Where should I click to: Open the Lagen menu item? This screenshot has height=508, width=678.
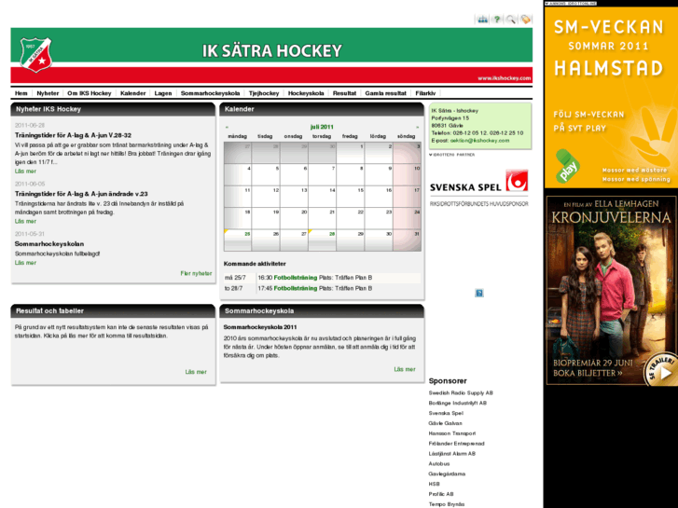point(163,93)
